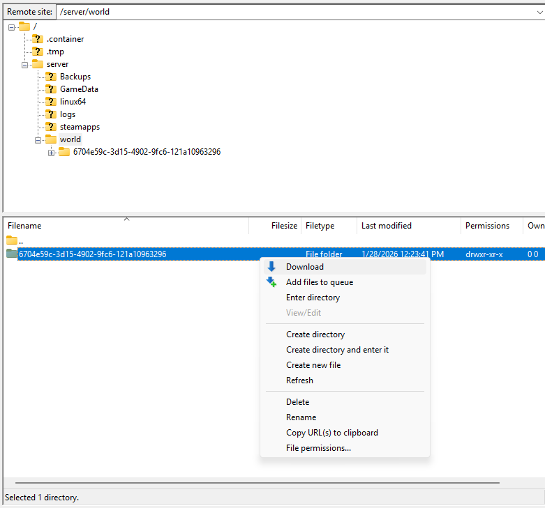Expand the 6704e59c folder tree node

[51, 152]
